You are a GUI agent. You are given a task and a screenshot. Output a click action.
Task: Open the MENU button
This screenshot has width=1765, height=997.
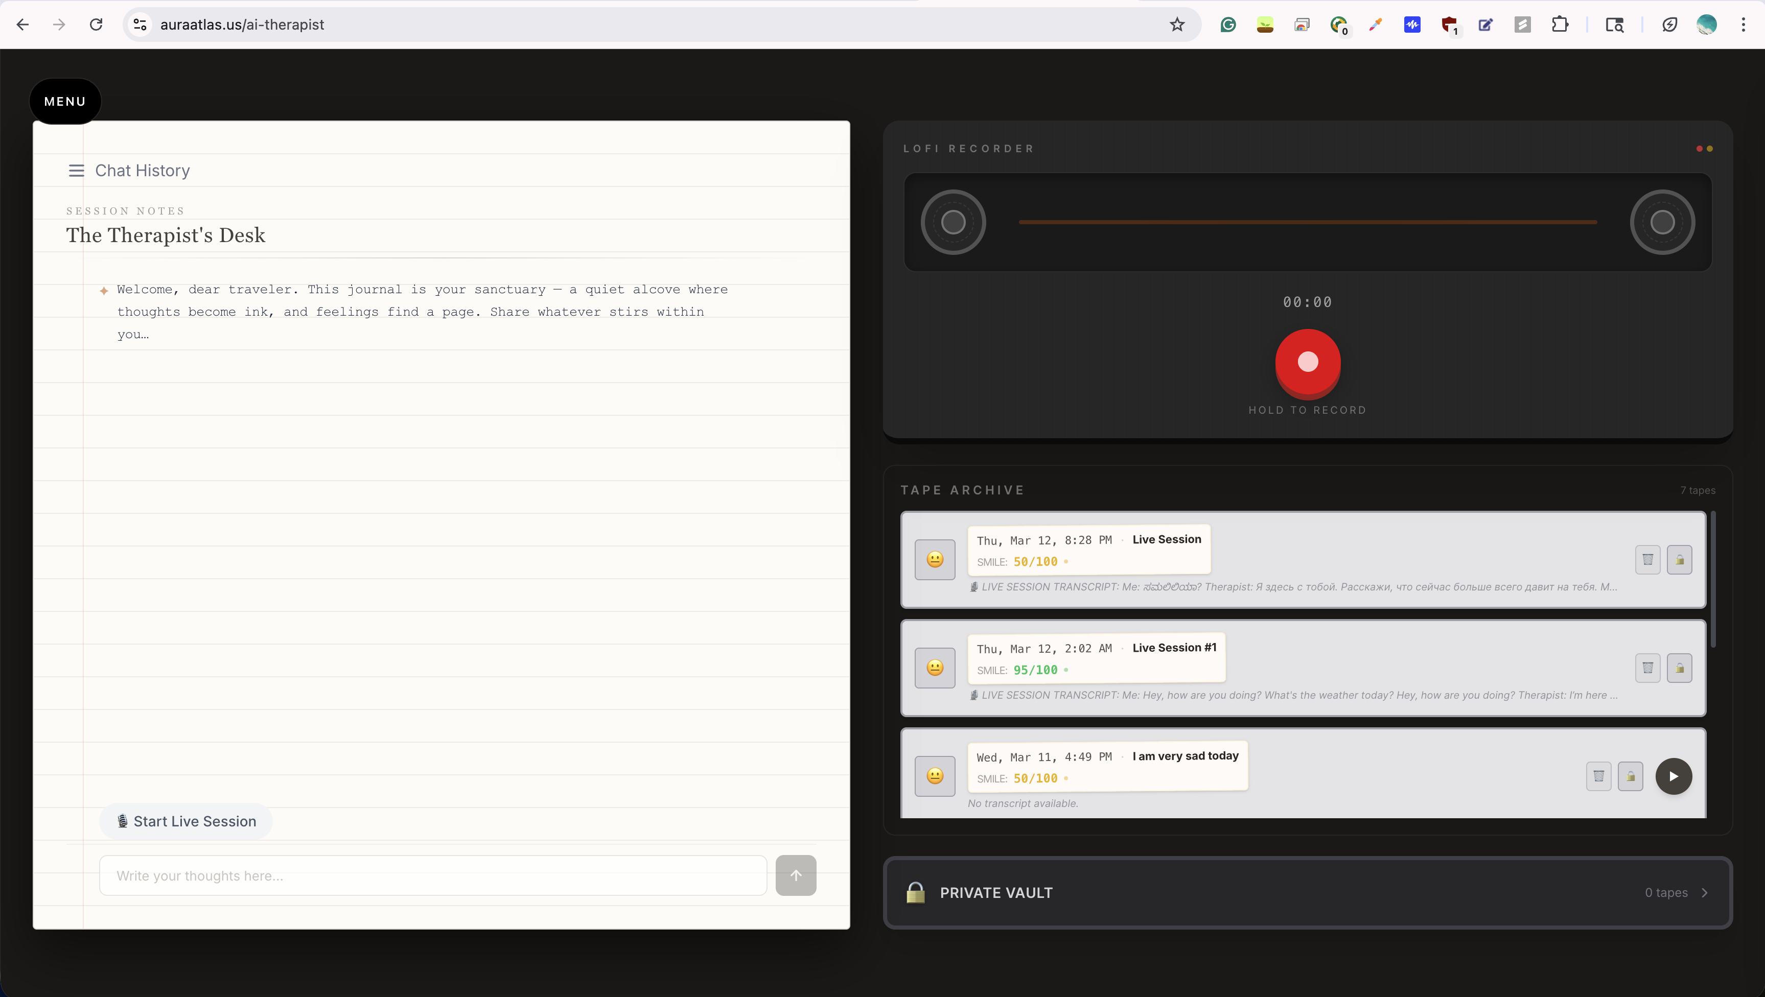point(65,101)
